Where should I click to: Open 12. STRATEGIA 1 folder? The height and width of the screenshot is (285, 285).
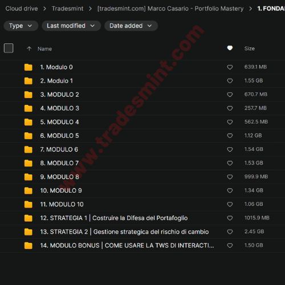114,218
